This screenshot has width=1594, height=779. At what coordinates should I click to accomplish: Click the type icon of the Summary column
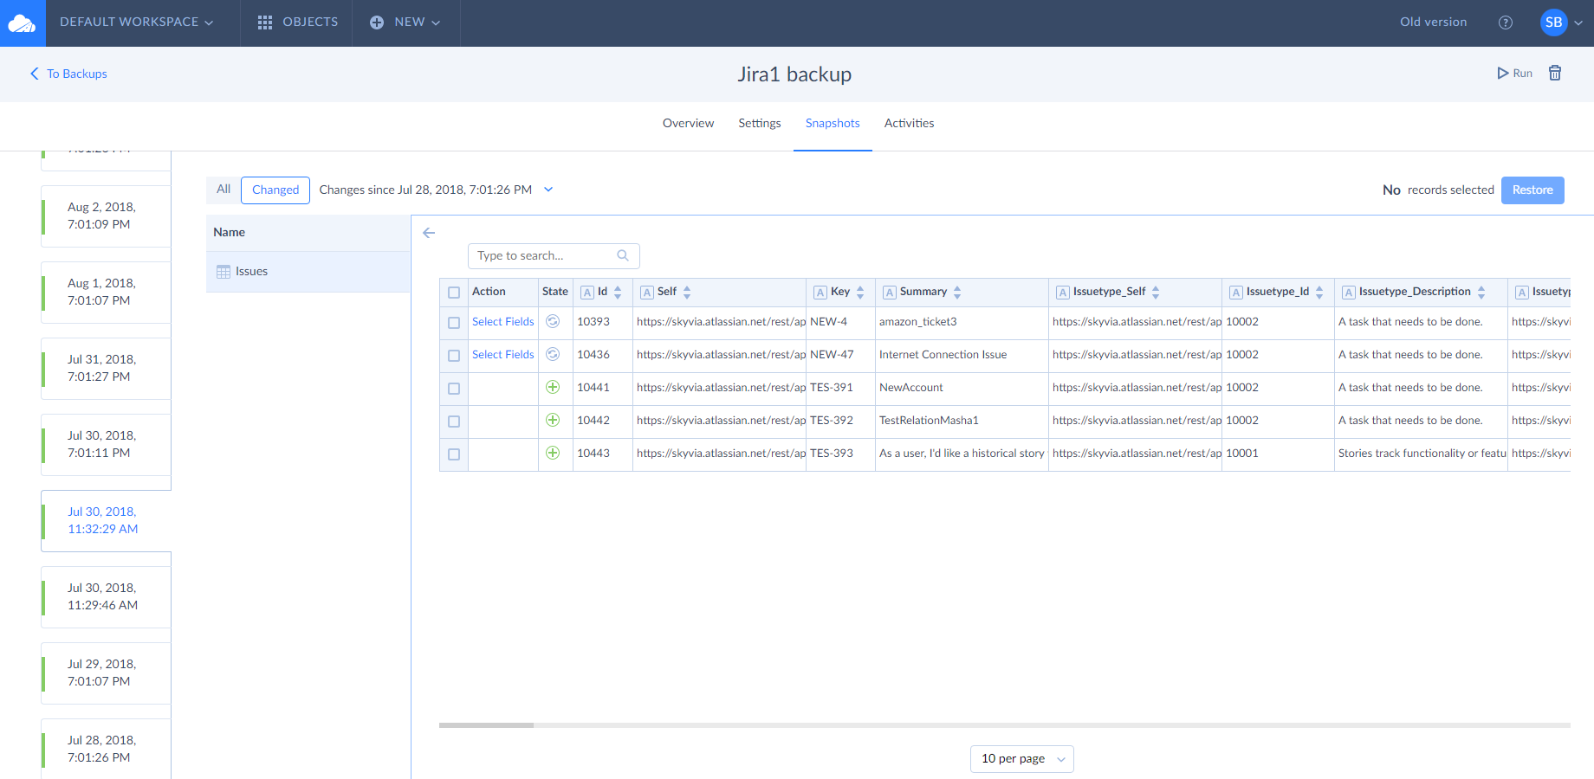click(x=890, y=293)
